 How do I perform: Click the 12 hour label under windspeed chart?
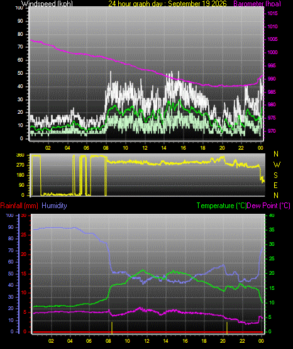(145, 148)
